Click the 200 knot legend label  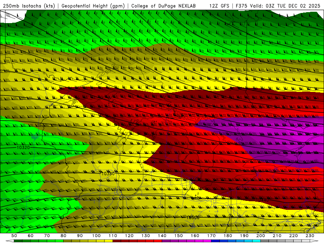tap(260, 236)
